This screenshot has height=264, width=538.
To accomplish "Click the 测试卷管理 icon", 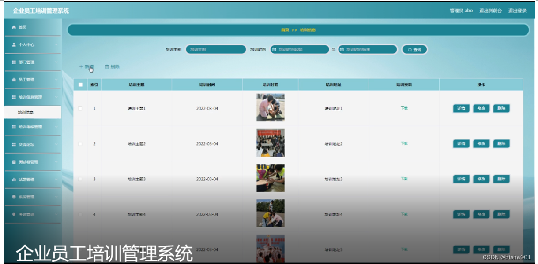I will pyautogui.click(x=14, y=162).
